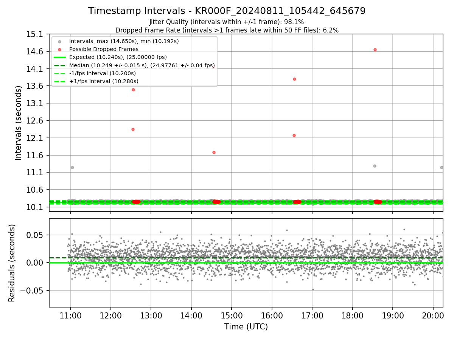Click the red dropped-frame point near 13.8 seconds
454x340 pixels.
[x=294, y=79]
